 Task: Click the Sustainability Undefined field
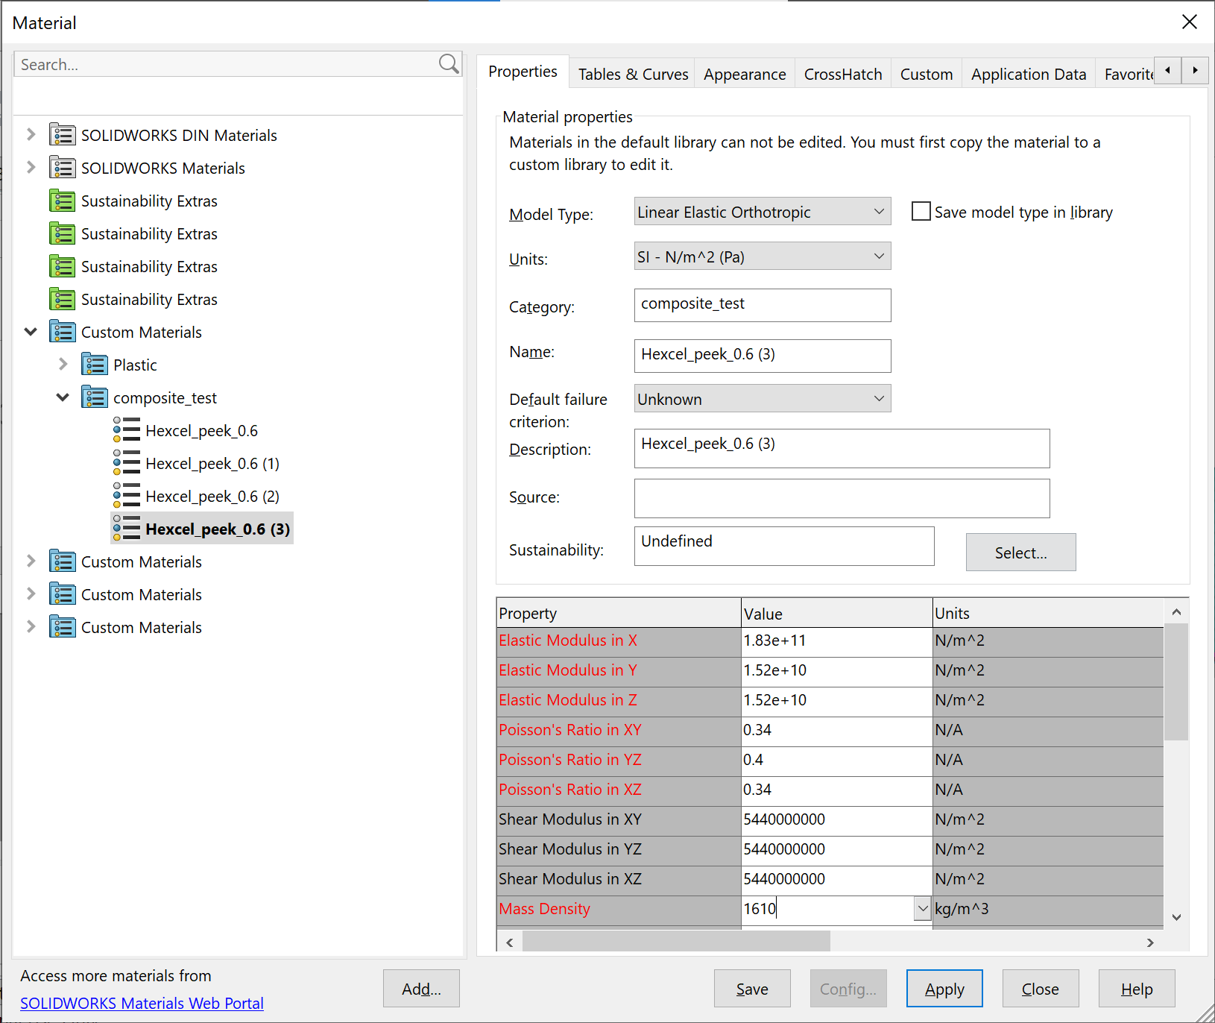(x=784, y=546)
